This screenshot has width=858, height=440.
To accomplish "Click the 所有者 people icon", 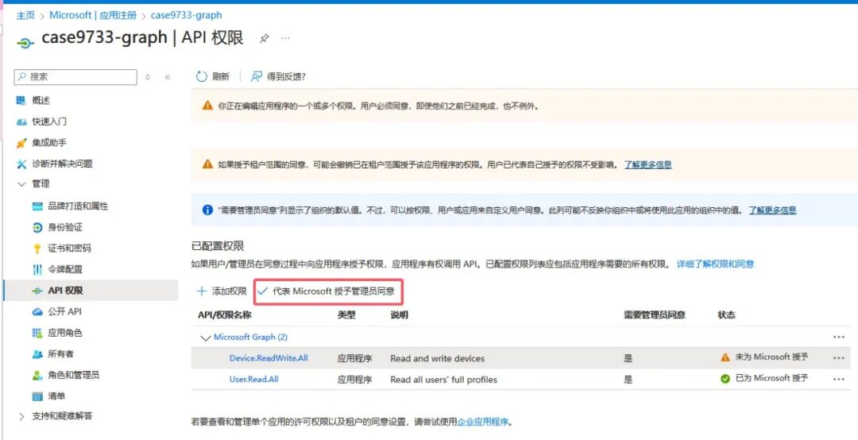I will [x=37, y=354].
